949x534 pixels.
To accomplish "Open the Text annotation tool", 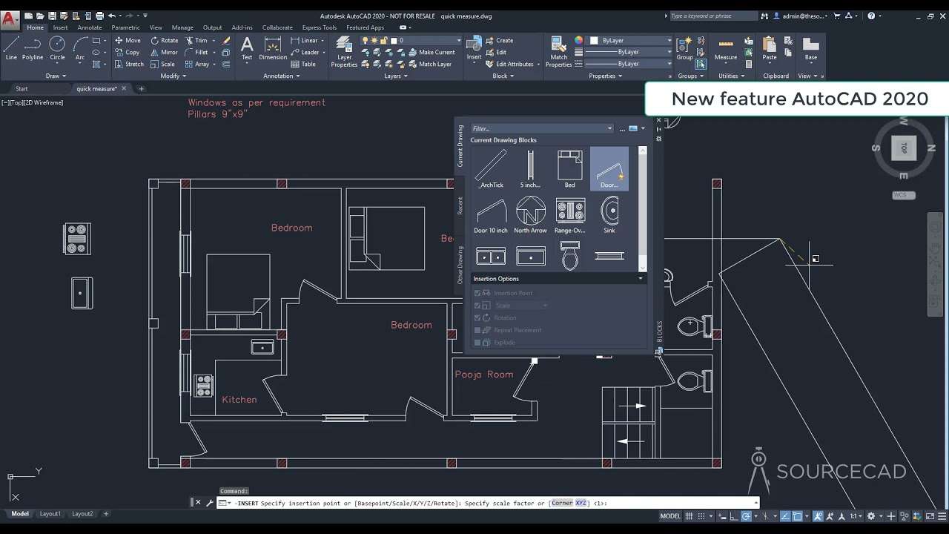I will tap(247, 48).
